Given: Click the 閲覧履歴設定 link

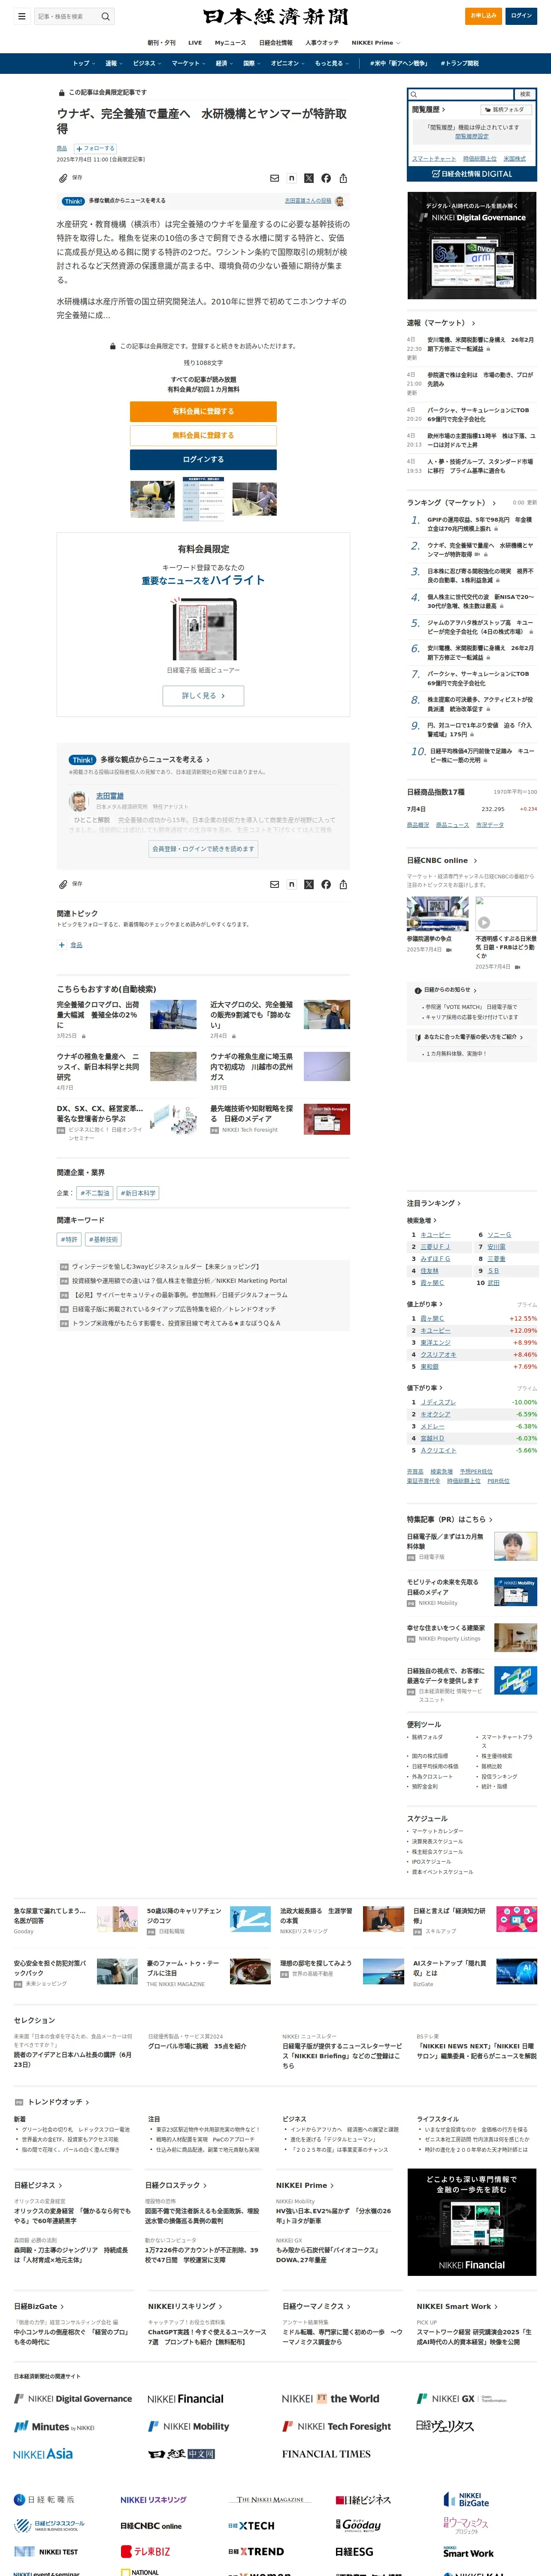Looking at the screenshot, I should tap(472, 136).
